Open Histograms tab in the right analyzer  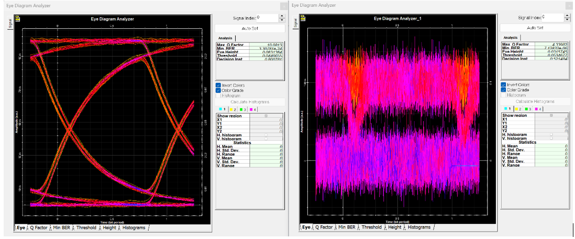pyautogui.click(x=419, y=227)
